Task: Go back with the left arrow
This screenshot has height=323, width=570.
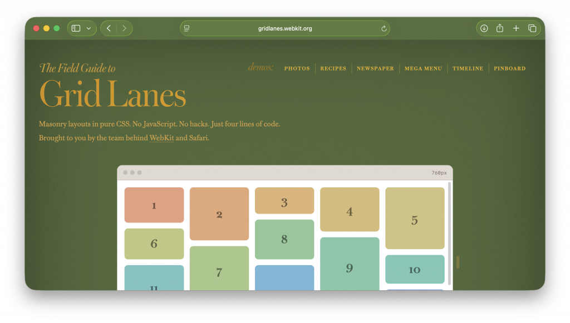Action: coord(109,28)
